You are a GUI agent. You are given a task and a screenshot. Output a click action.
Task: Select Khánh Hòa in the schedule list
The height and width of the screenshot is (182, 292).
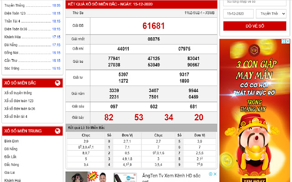point(13,37)
